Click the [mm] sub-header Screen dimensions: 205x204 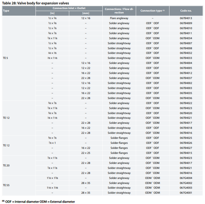[86, 13]
